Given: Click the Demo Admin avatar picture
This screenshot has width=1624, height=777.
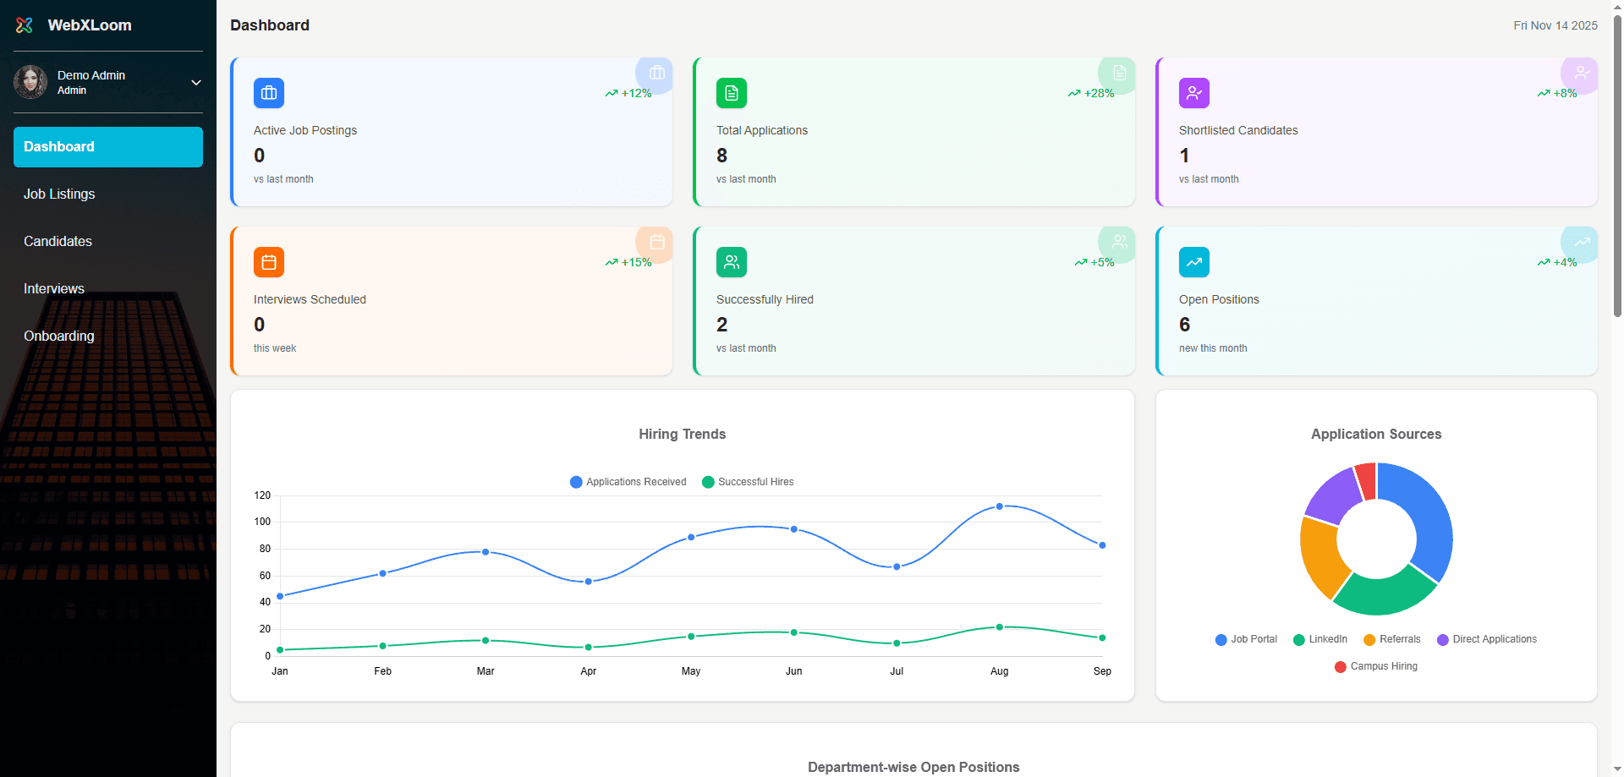Looking at the screenshot, I should click(x=30, y=82).
